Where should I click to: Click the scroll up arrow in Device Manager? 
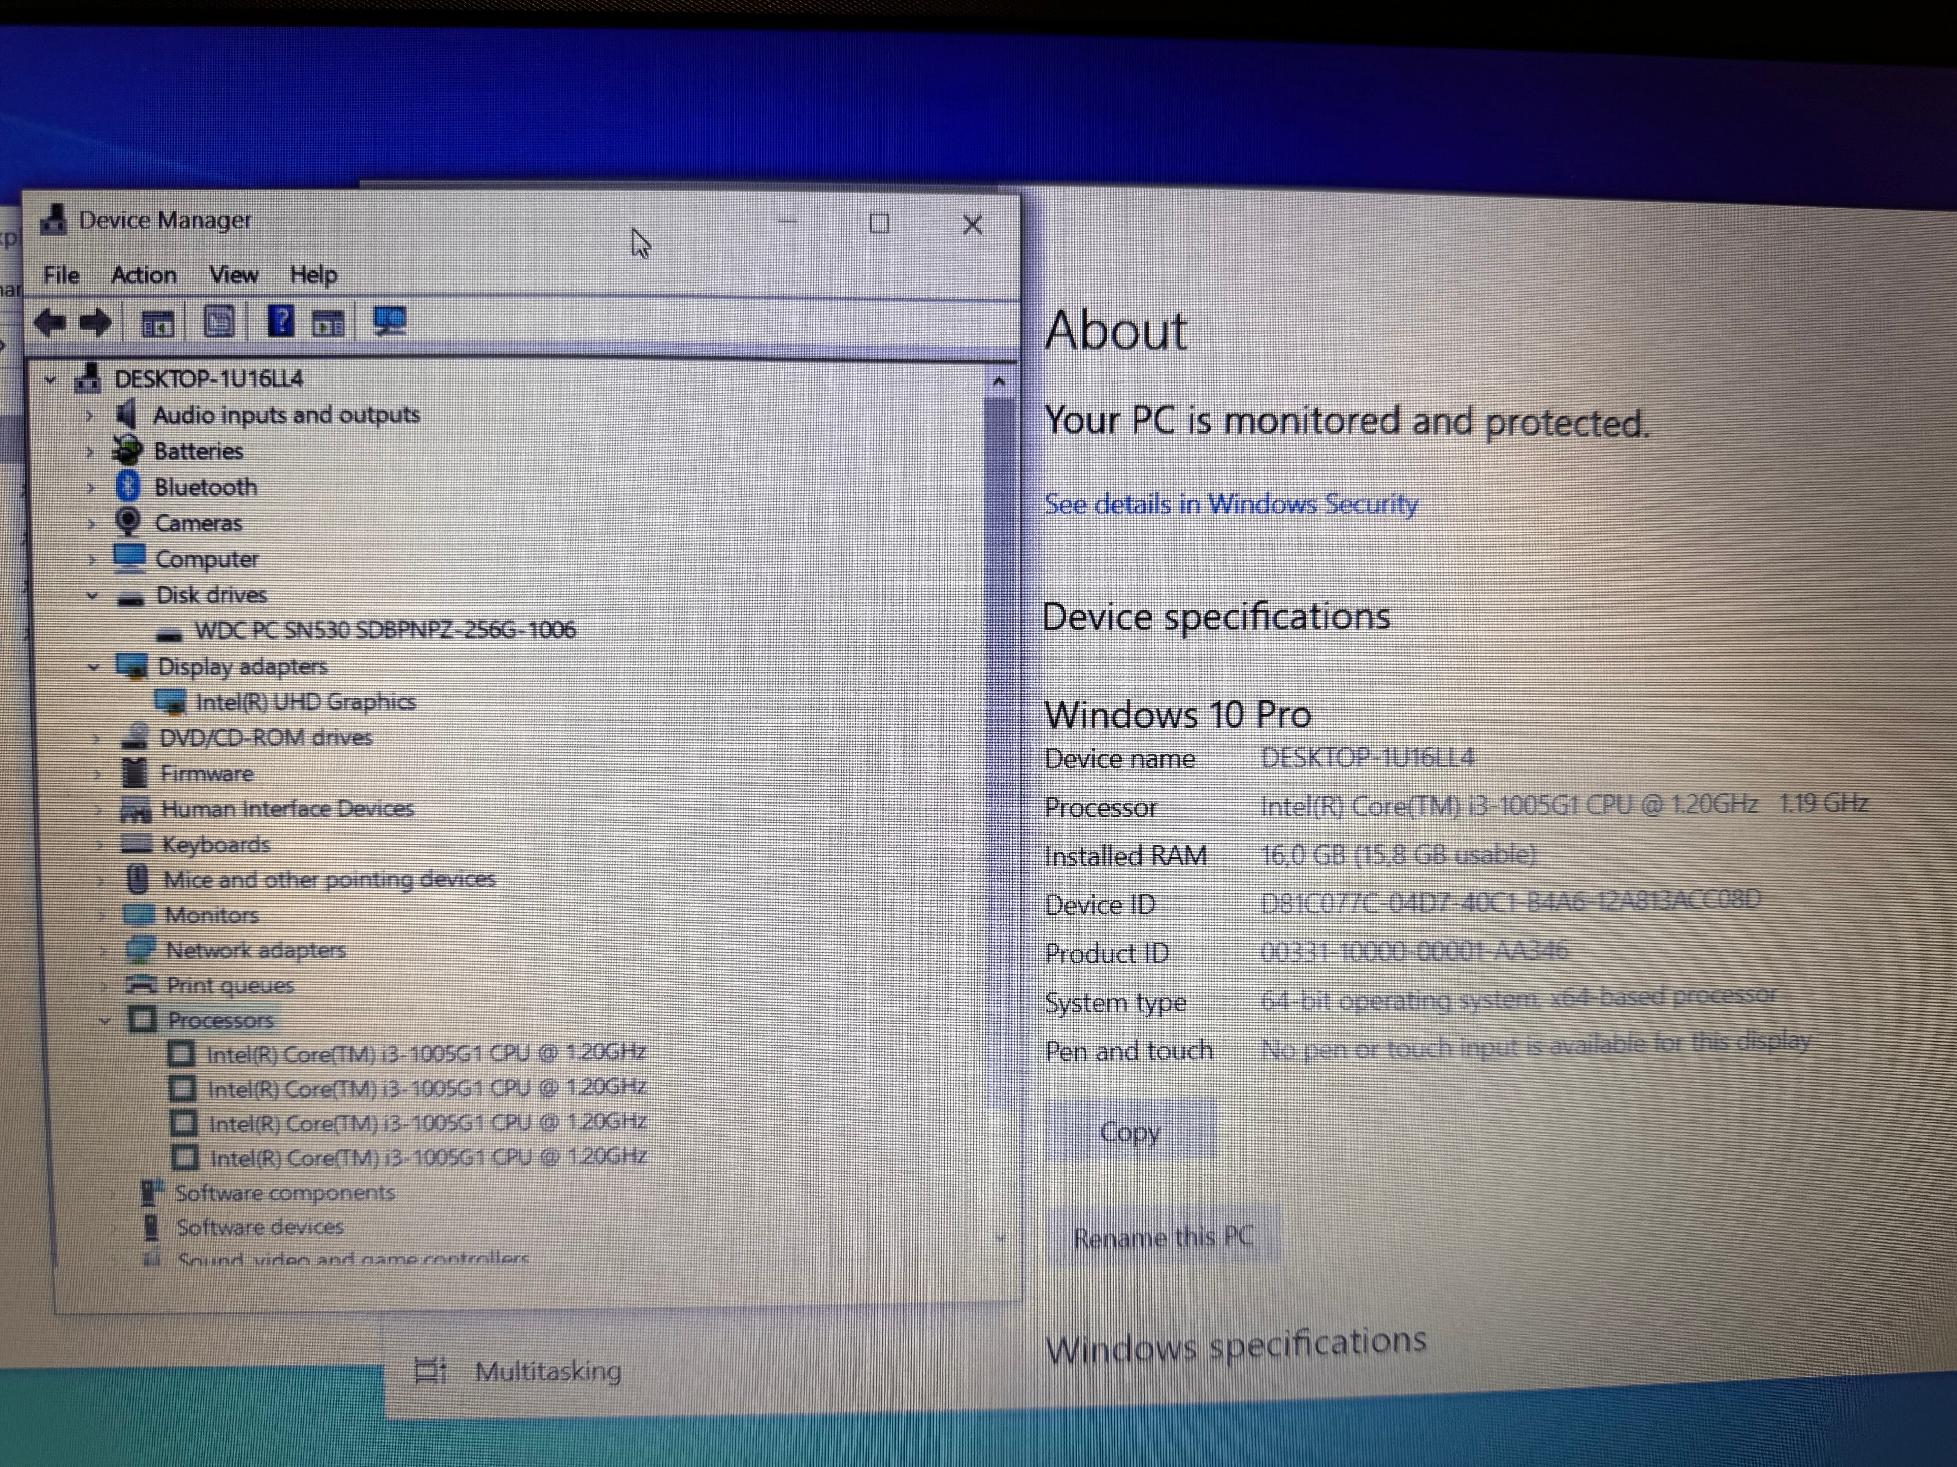pos(999,382)
